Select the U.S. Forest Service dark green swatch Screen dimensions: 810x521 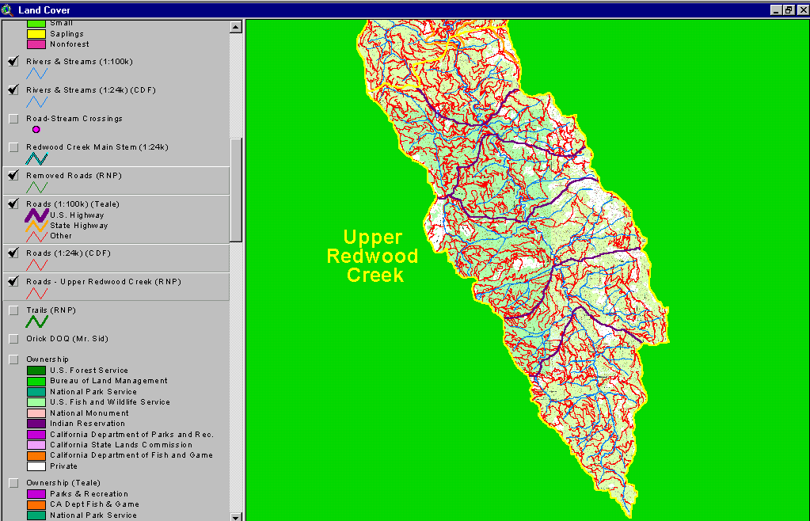coord(36,371)
